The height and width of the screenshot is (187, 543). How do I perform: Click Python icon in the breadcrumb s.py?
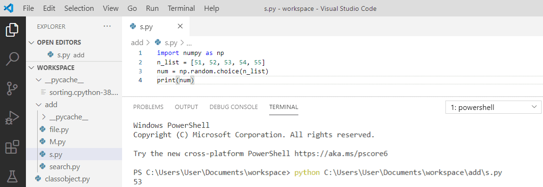point(158,42)
